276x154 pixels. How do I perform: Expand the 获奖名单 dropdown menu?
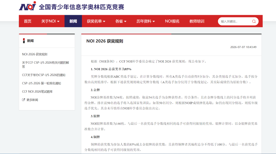pos(96,21)
